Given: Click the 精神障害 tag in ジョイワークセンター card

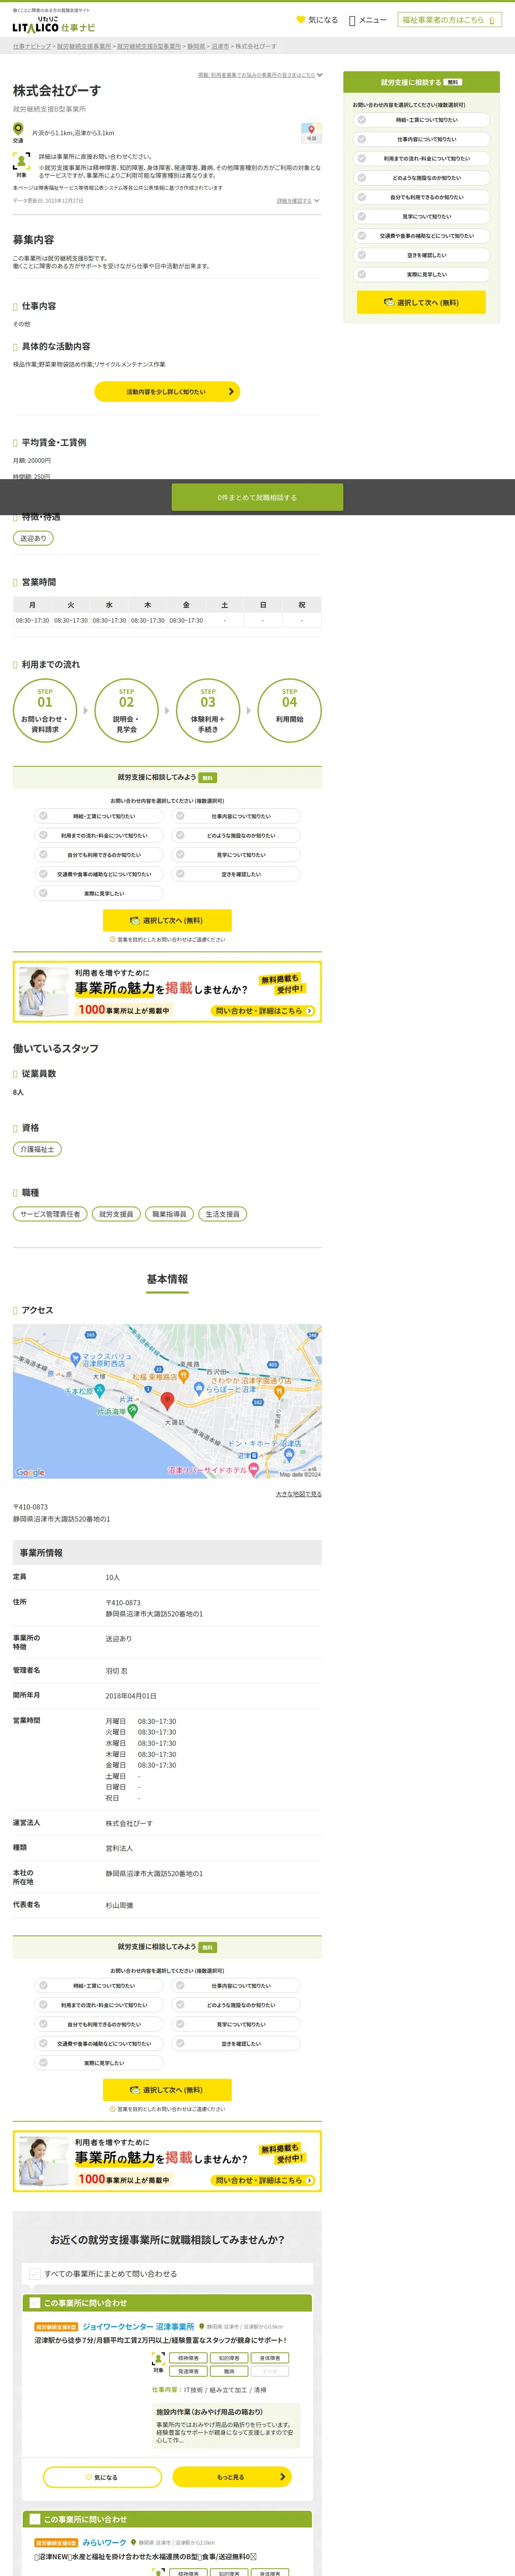Looking at the screenshot, I should (x=188, y=2357).
